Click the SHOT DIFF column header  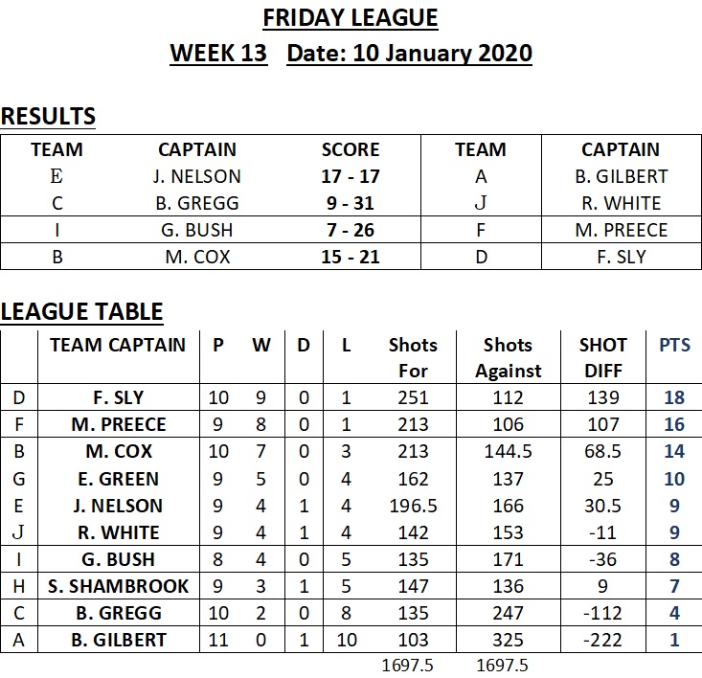tap(603, 357)
